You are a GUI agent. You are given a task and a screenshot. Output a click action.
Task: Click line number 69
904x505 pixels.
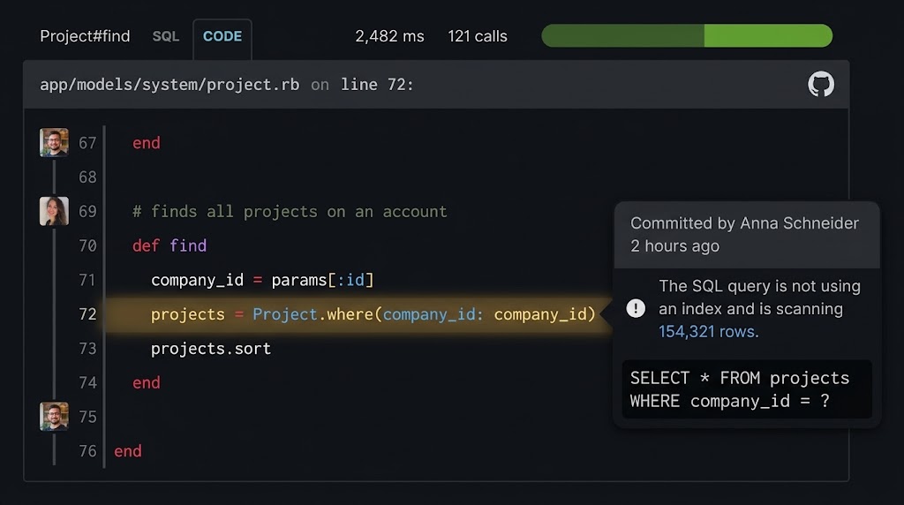87,212
